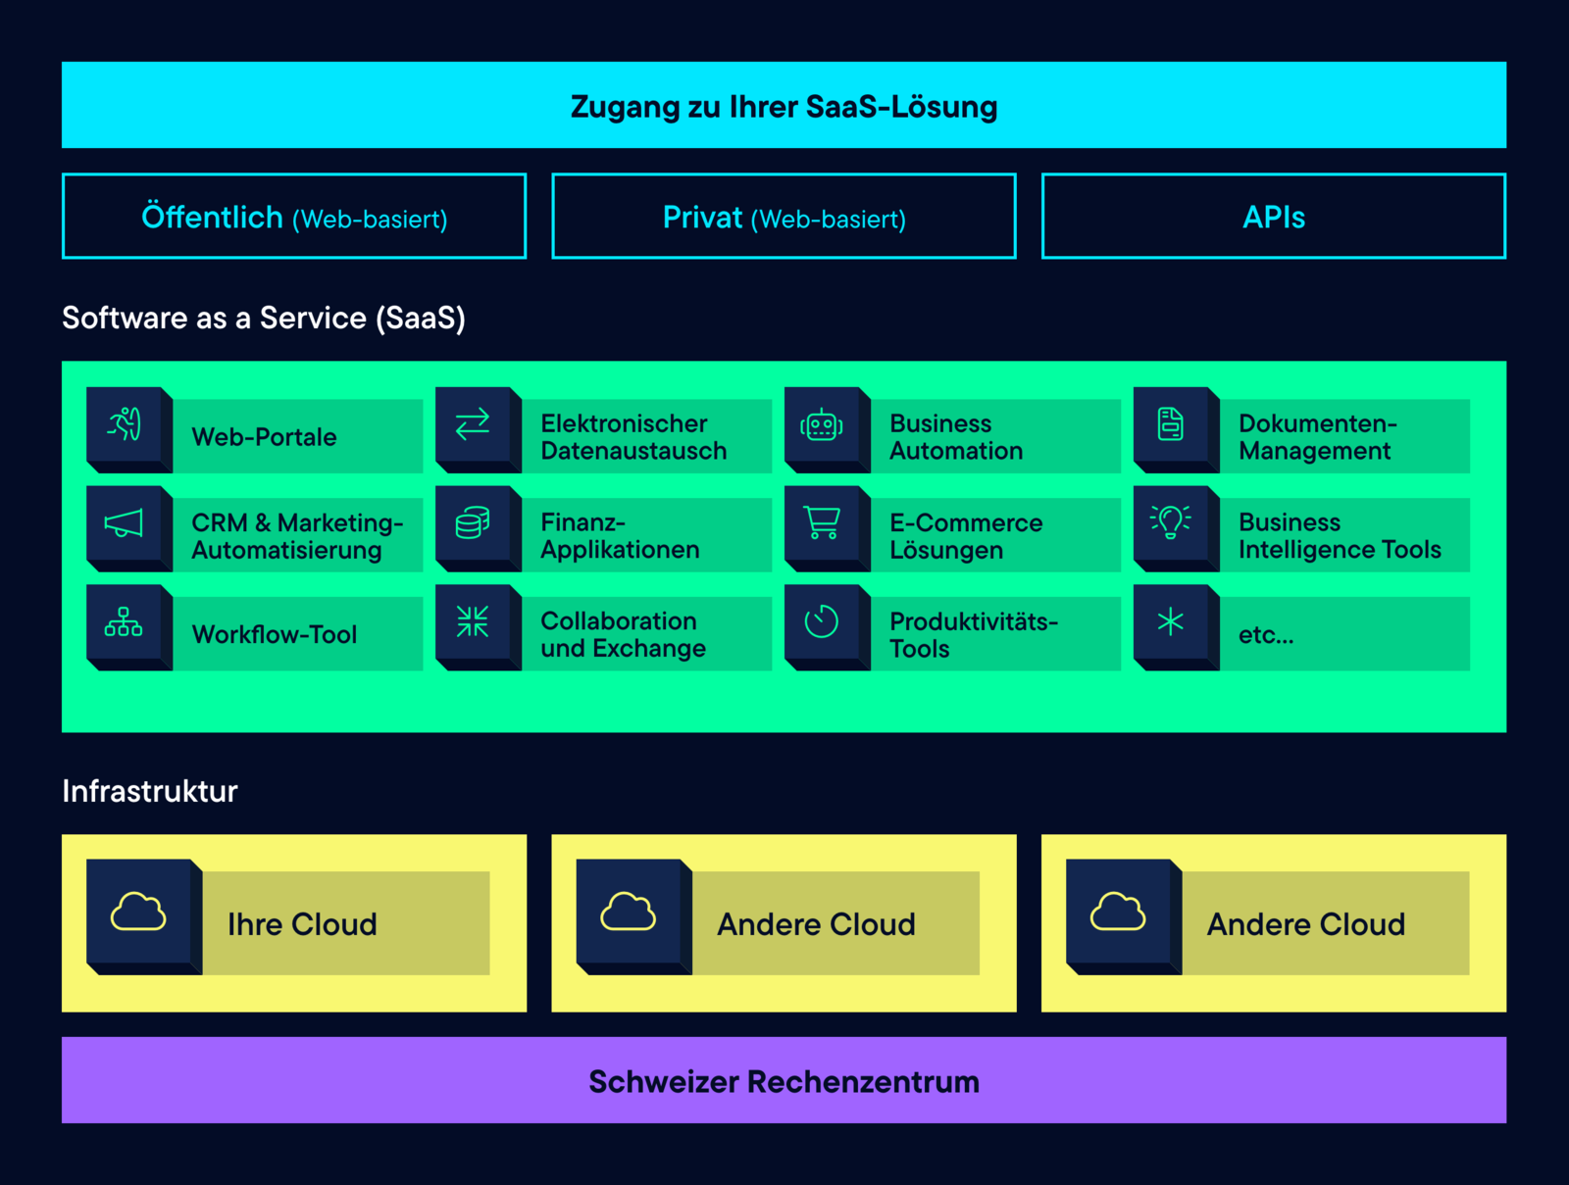This screenshot has width=1569, height=1185.
Task: Click the Zugang zu Ihrer SaaS-Lösung banner
Action: pos(784,106)
